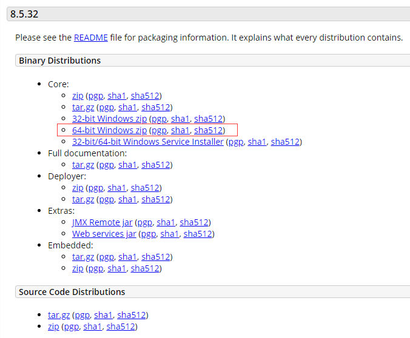The height and width of the screenshot is (338, 410).
Task: Open sha1 for Web services jar
Action: tap(169, 234)
